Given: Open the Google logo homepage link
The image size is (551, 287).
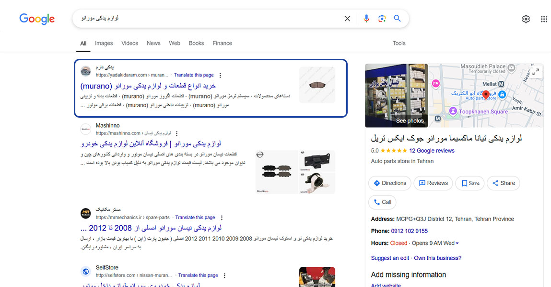Looking at the screenshot, I should point(37,19).
